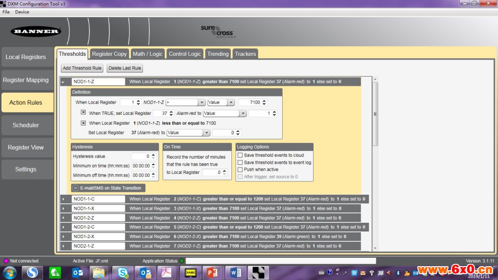Open PowerPoint from the taskbar
This screenshot has height=280, width=498.
212,273
